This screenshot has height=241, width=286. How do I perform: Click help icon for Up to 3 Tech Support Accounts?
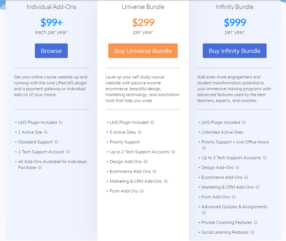(265, 158)
